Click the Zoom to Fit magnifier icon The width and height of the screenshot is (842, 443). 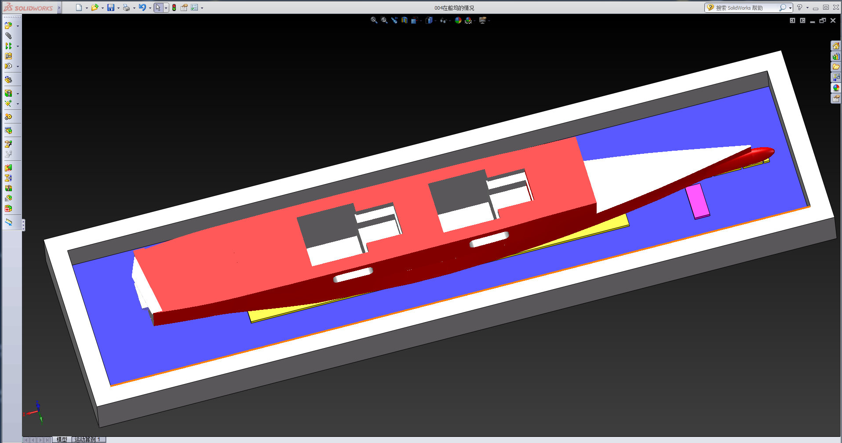[374, 20]
